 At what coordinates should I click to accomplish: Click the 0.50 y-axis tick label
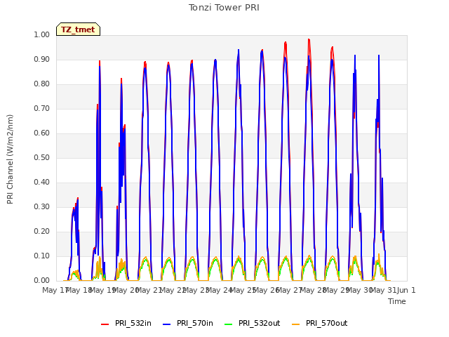click(42, 157)
